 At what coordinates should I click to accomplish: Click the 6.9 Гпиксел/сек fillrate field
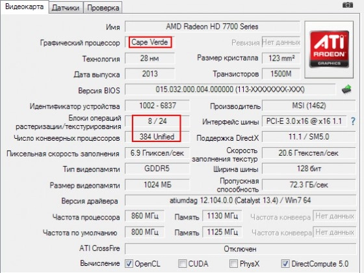coord(157,153)
